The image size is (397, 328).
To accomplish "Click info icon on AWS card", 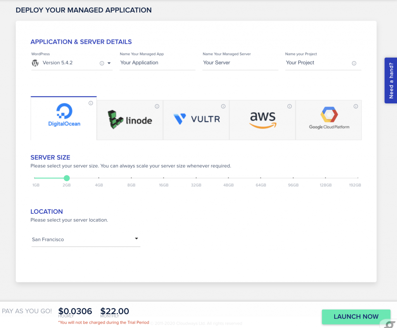I will click(x=289, y=106).
